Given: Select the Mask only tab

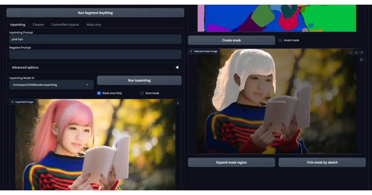Looking at the screenshot, I should (94, 24).
